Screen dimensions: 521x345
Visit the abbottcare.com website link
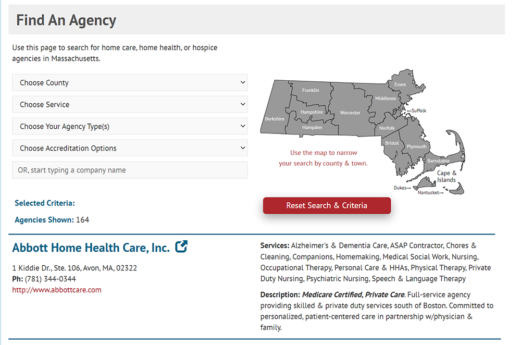(56, 290)
